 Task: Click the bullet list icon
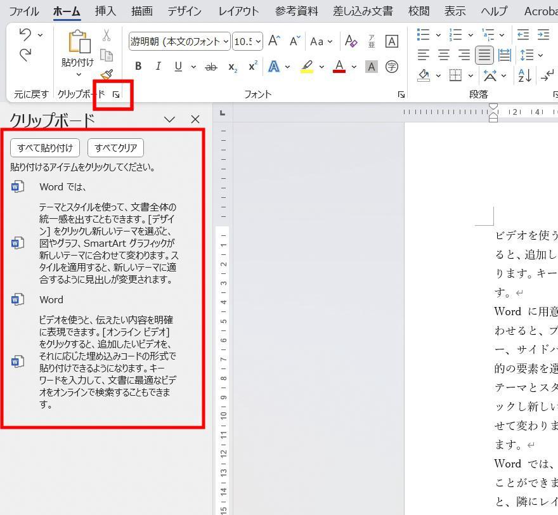coord(423,34)
